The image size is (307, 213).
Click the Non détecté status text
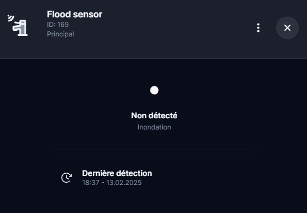tap(154, 115)
